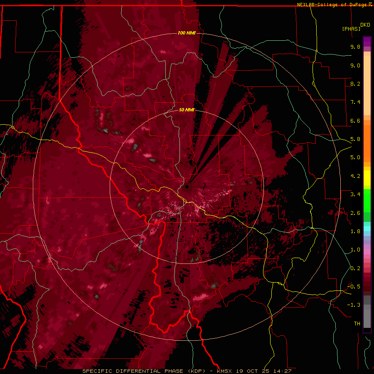Click the 0.2 scale value
374x374 pixels.
[355, 268]
